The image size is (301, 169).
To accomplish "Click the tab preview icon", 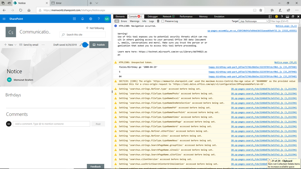I will click(x=3, y=3).
